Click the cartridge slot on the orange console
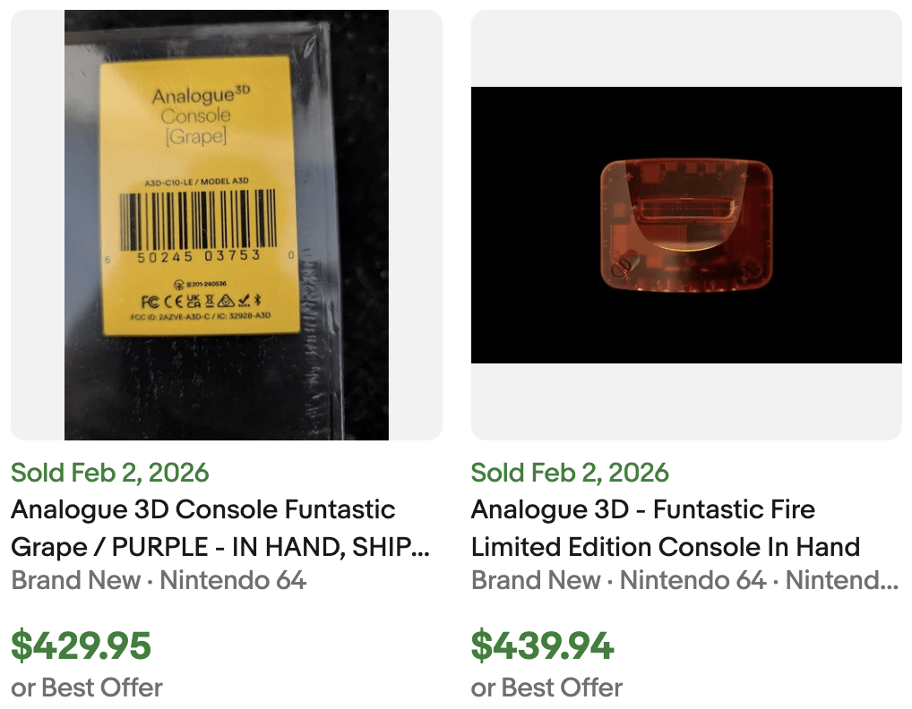 coord(685,215)
